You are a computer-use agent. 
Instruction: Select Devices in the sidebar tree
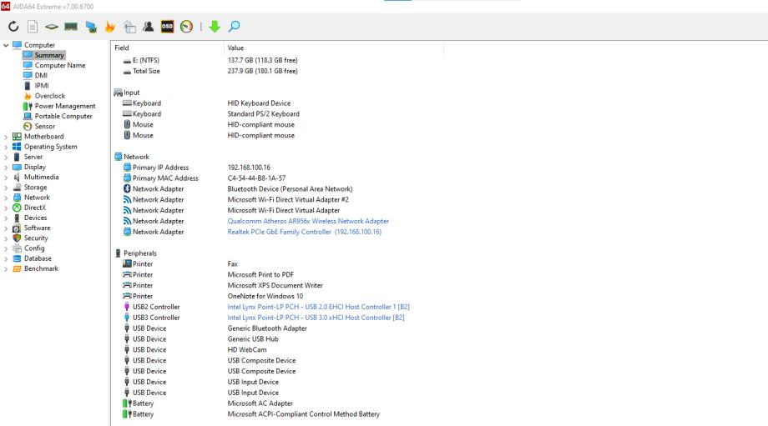35,218
